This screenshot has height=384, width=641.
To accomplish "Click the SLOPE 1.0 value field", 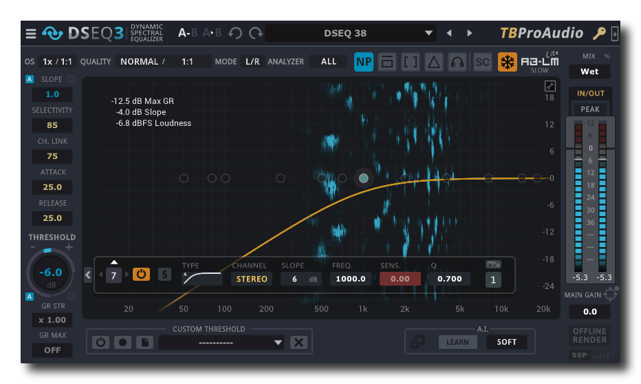I will pyautogui.click(x=52, y=94).
